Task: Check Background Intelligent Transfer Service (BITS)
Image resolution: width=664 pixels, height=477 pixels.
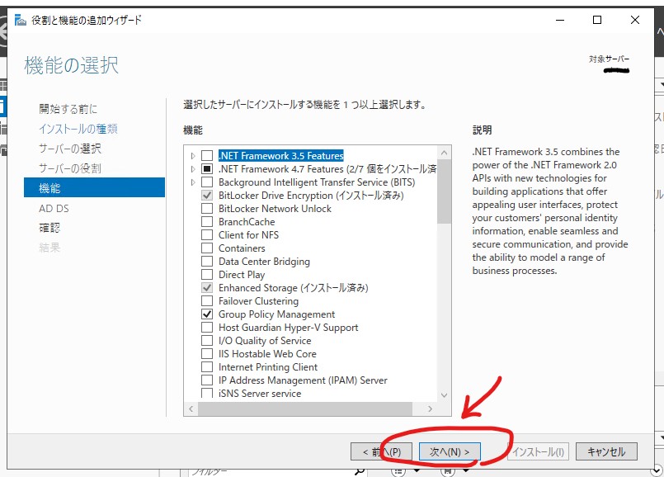Action: point(207,182)
